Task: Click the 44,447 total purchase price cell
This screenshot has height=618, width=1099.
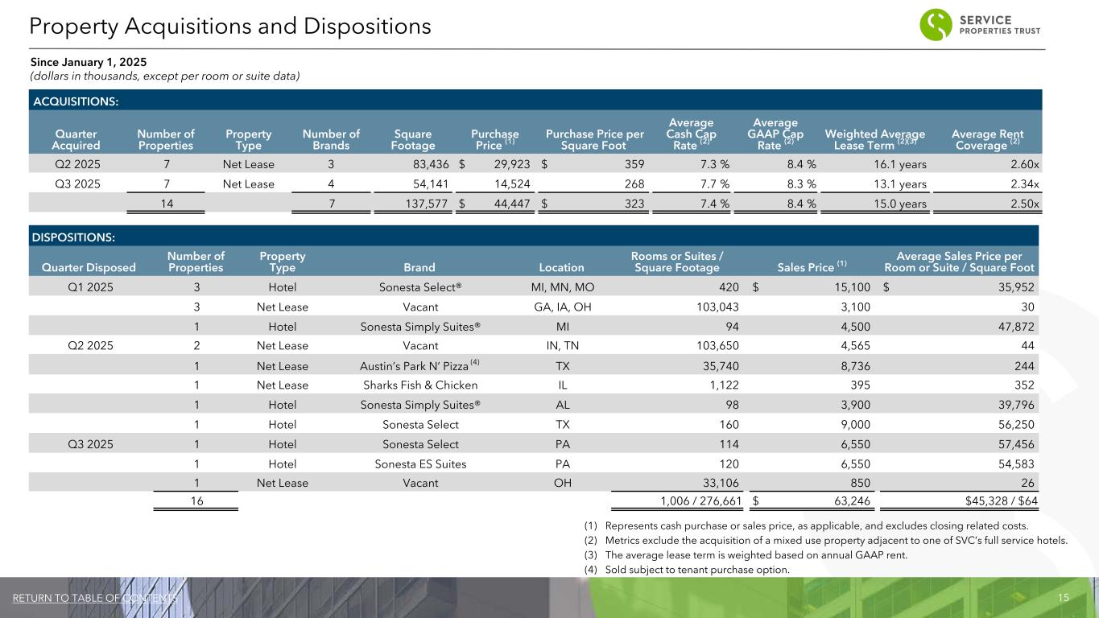Action: pos(506,204)
